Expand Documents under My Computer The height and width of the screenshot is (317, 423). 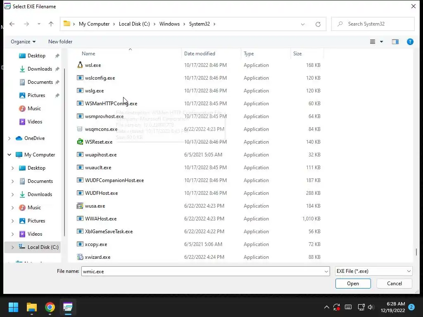(13, 181)
